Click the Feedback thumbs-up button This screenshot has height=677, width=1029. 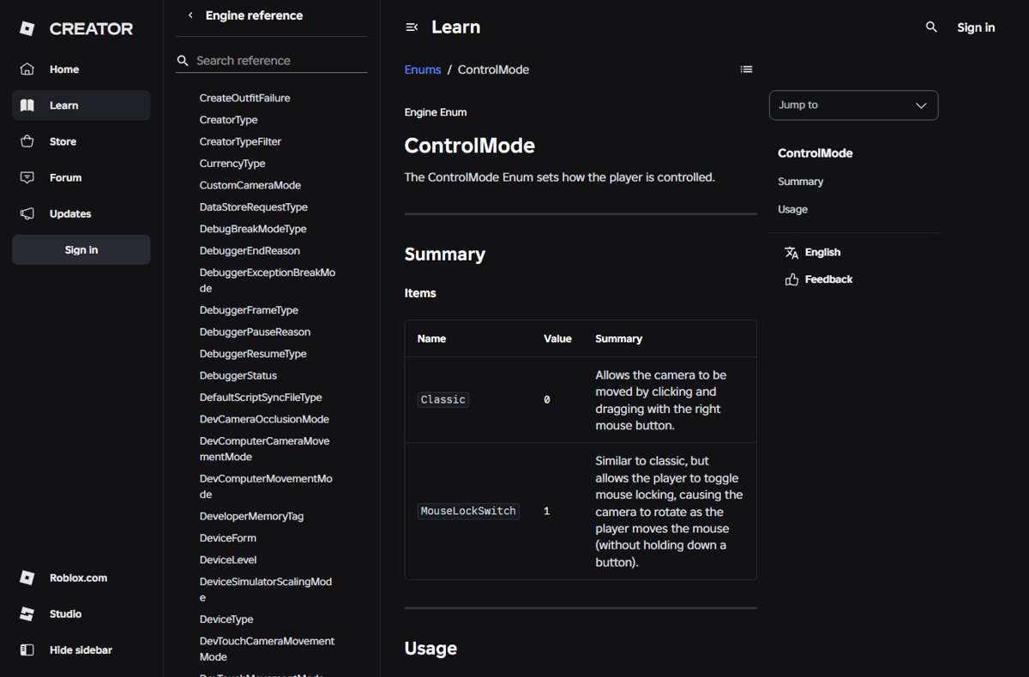point(819,279)
